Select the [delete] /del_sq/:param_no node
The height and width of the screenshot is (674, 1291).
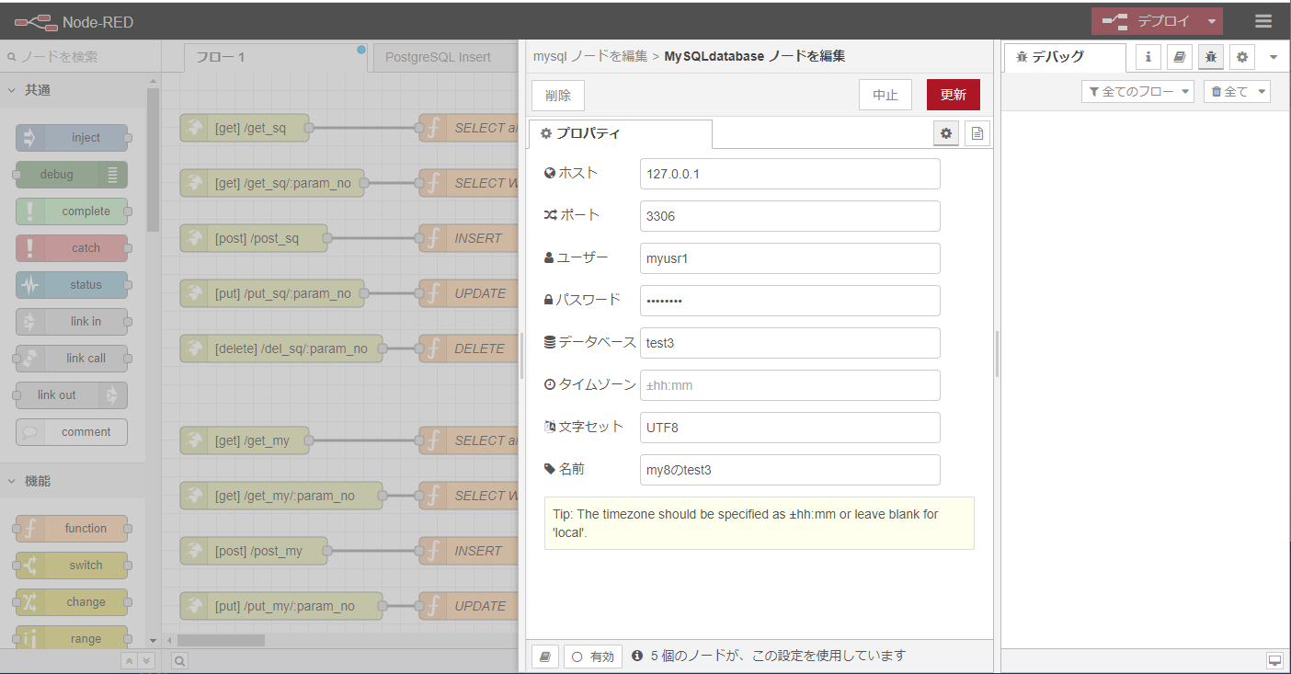coord(281,348)
